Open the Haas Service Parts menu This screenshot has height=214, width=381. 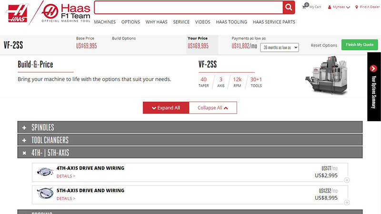click(274, 22)
